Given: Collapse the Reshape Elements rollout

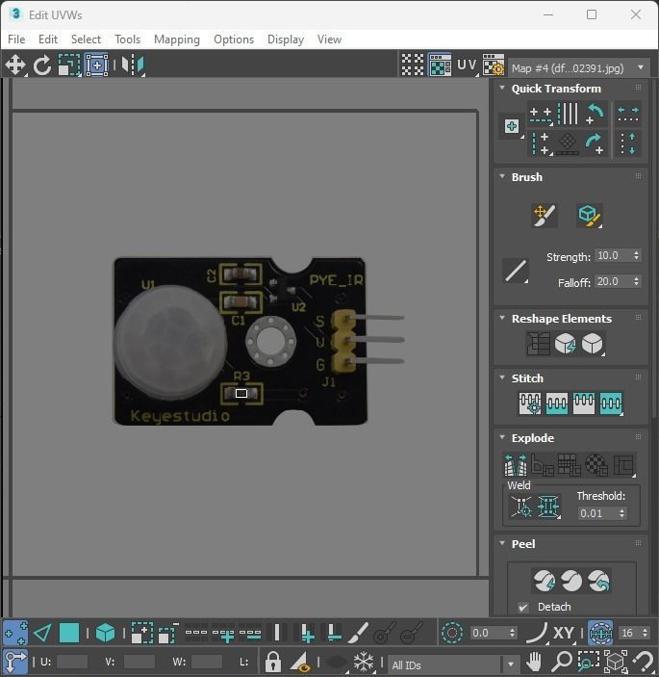Looking at the screenshot, I should pos(502,318).
